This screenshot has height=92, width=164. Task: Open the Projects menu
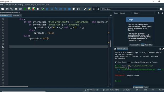pyautogui.click(x=34, y=5)
